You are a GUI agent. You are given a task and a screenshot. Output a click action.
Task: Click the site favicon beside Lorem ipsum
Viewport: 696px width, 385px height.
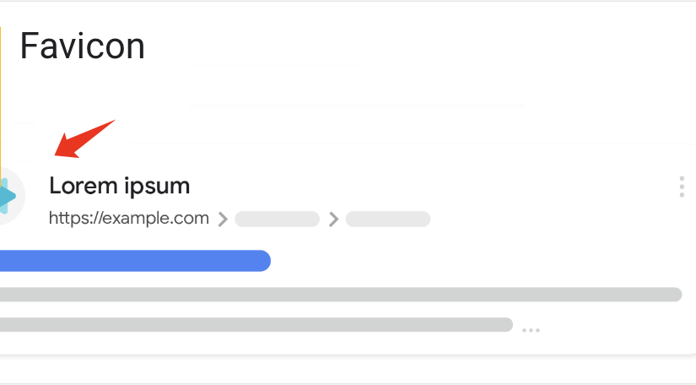pyautogui.click(x=7, y=197)
